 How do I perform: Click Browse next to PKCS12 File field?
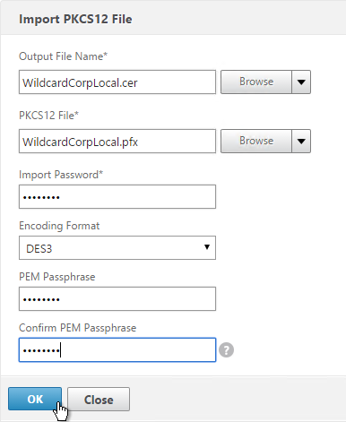256,141
